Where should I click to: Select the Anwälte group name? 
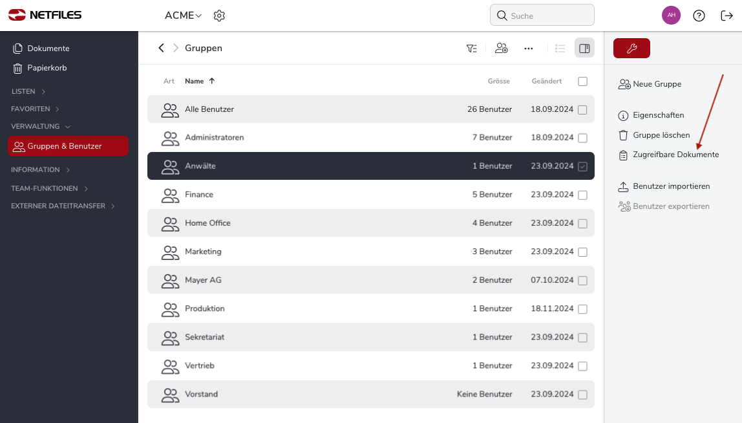coord(200,166)
